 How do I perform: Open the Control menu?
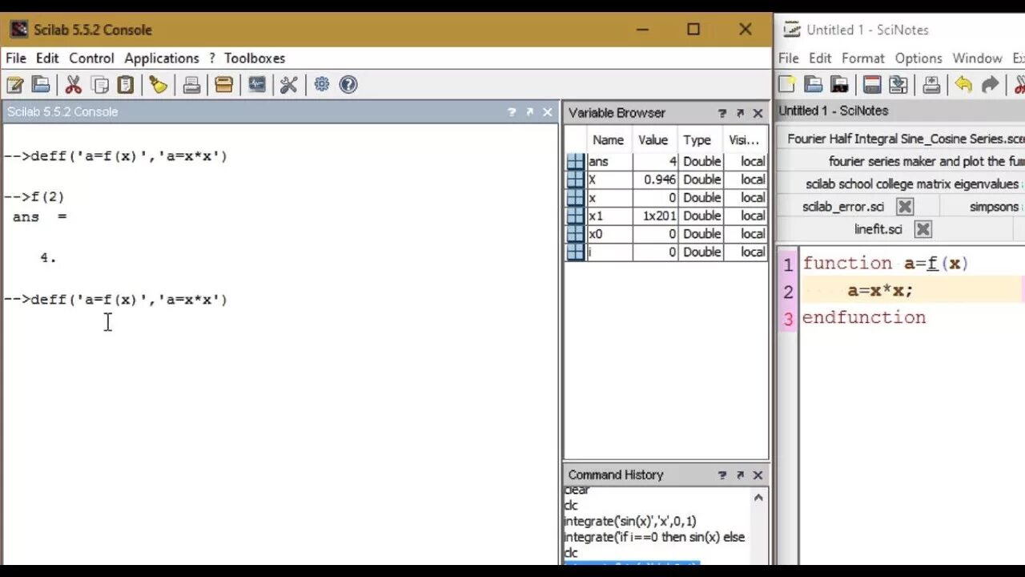click(x=91, y=58)
